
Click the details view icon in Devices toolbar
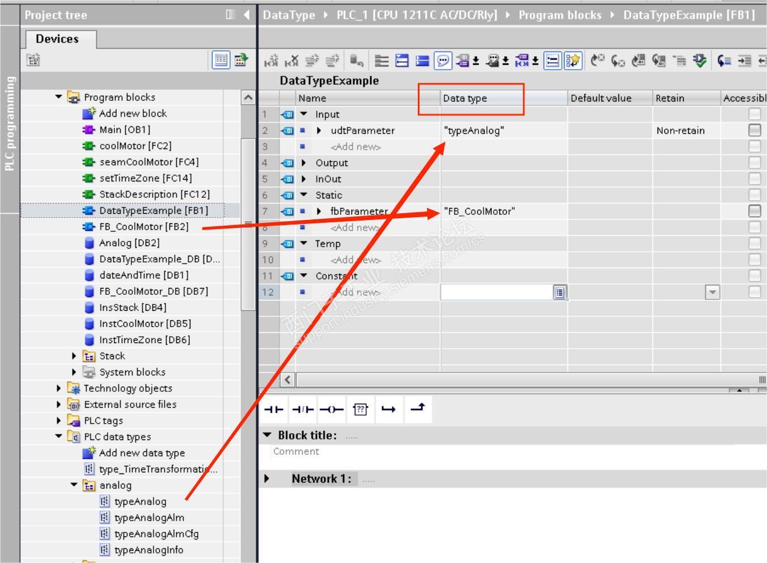pos(221,60)
